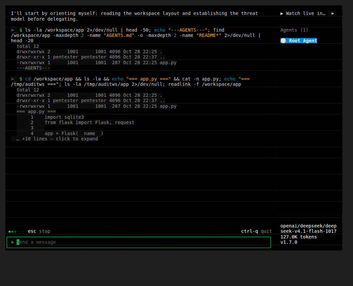
Task: Focus the 'Send a message' input
Action: (139, 242)
